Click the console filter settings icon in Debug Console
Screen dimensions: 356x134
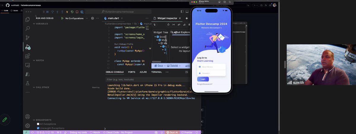(x=187, y=72)
